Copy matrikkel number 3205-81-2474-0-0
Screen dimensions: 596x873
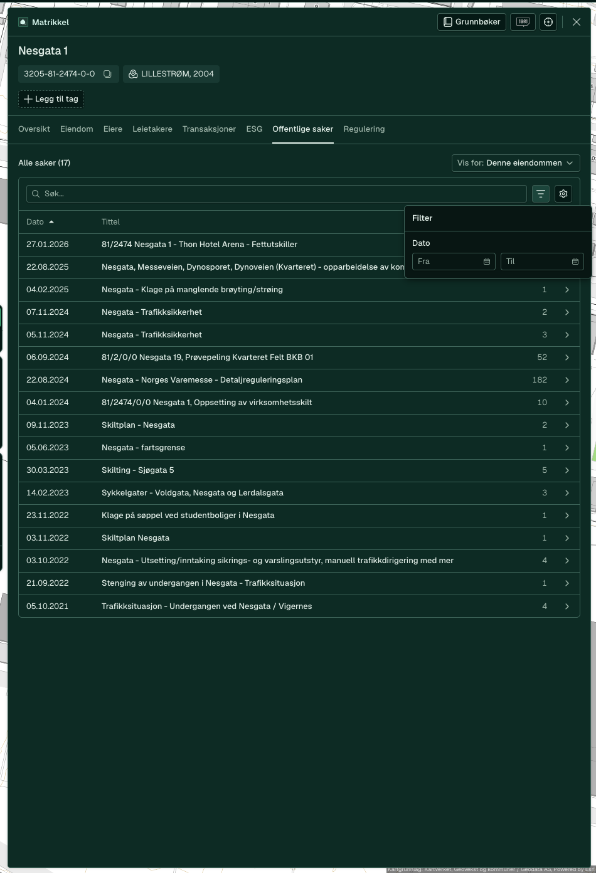coord(108,74)
